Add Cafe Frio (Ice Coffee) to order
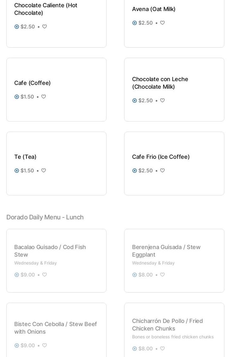This screenshot has width=237, height=357. 135,171
